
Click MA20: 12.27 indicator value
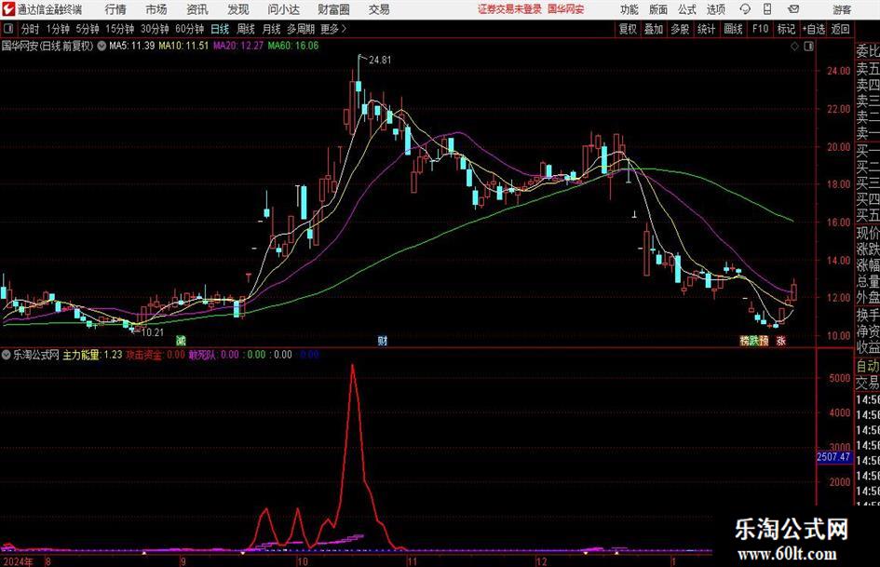pos(238,46)
